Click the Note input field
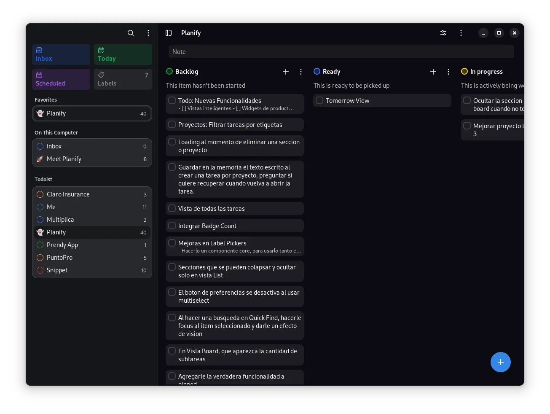The image size is (550, 414). tap(341, 52)
